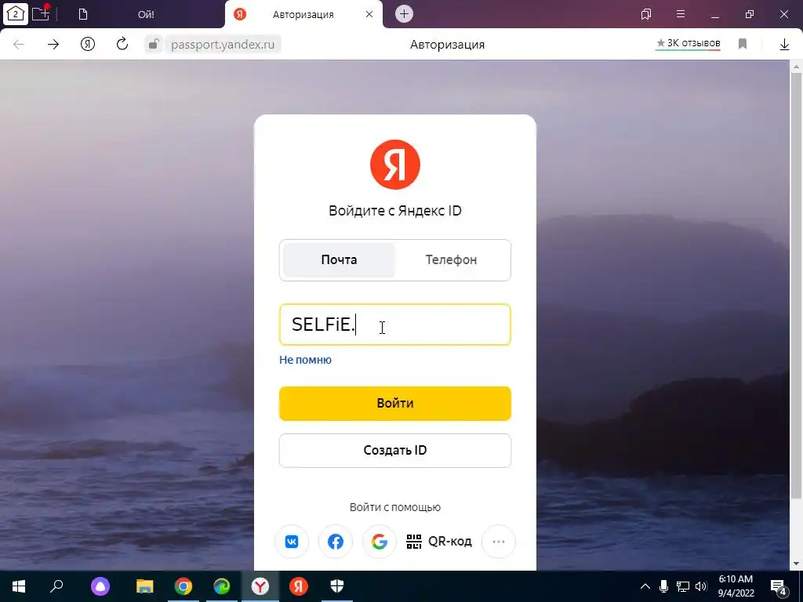Sign in with Google icon
The width and height of the screenshot is (803, 602).
(380, 542)
